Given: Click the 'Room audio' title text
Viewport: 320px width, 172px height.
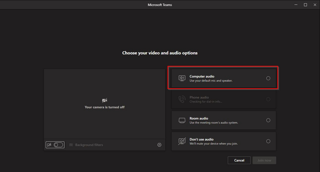Looking at the screenshot, I should 199,118.
